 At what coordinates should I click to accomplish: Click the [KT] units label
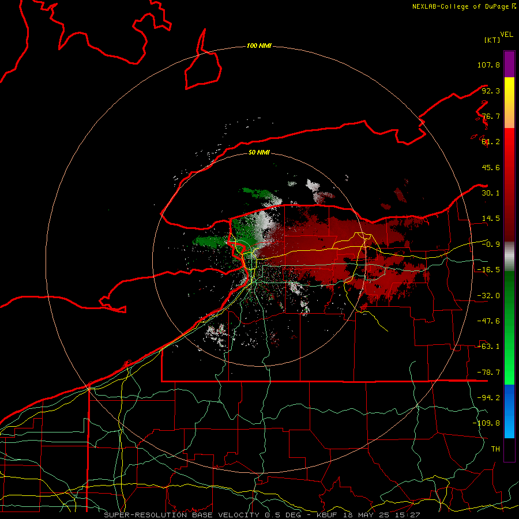pyautogui.click(x=492, y=40)
